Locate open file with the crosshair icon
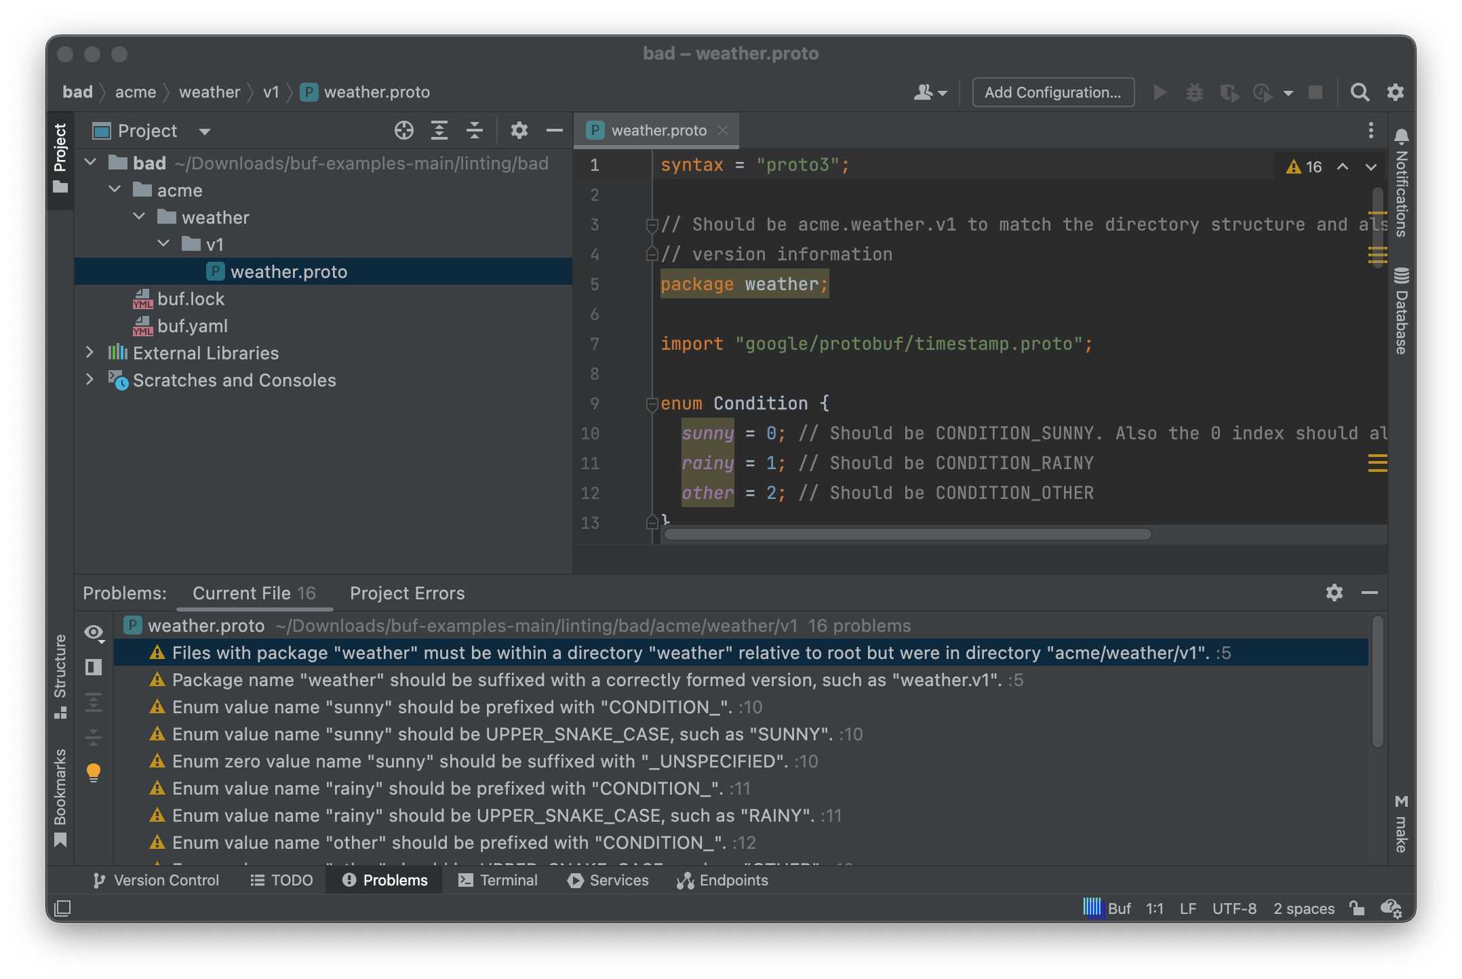 (403, 130)
